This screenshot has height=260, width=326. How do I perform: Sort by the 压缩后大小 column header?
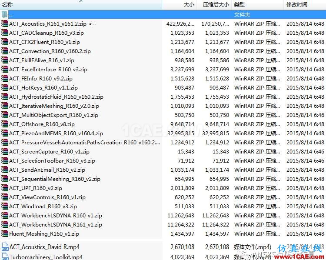(214, 5)
